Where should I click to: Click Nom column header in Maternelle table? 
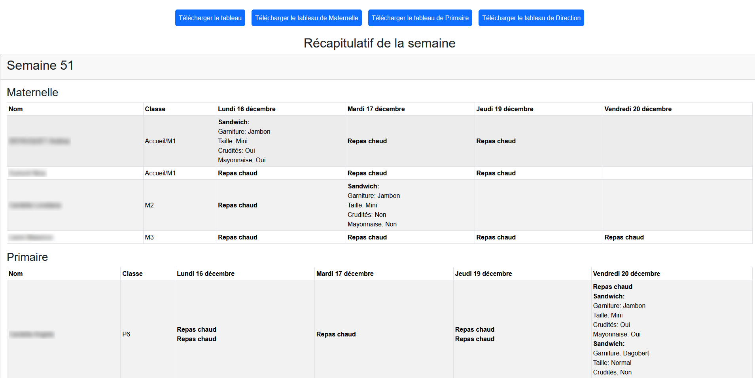click(x=16, y=109)
